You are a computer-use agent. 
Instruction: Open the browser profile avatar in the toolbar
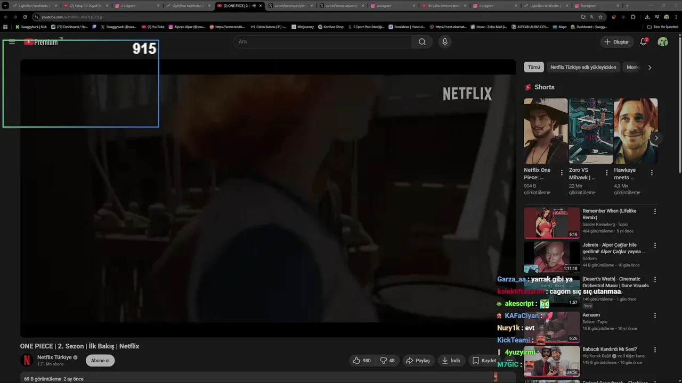point(666,17)
